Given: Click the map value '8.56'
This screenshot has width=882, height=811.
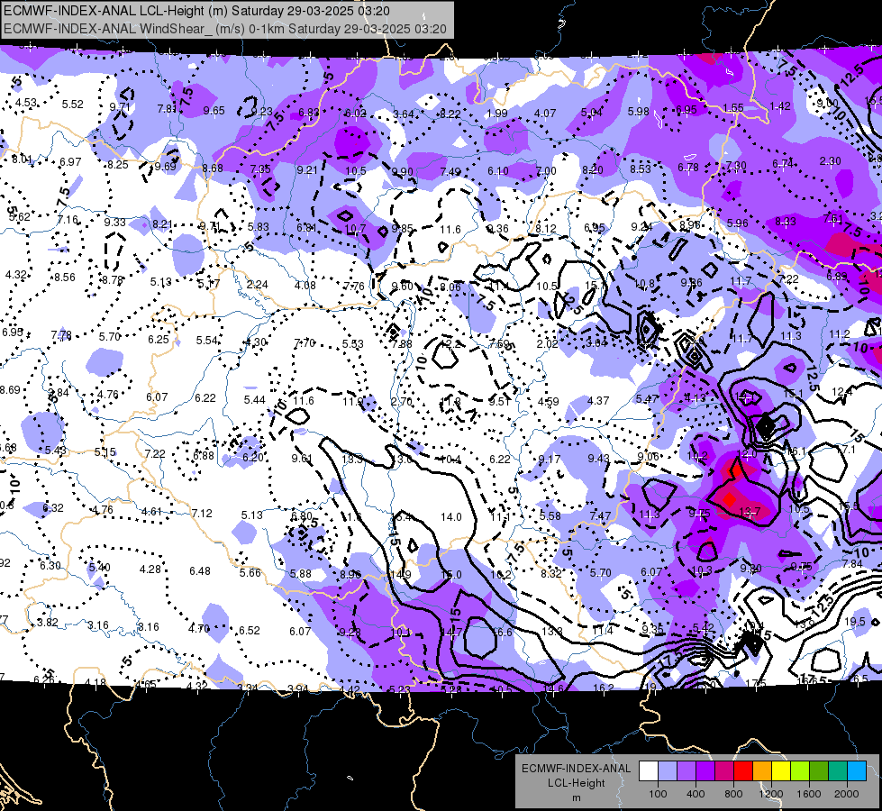Looking at the screenshot, I should 65,277.
